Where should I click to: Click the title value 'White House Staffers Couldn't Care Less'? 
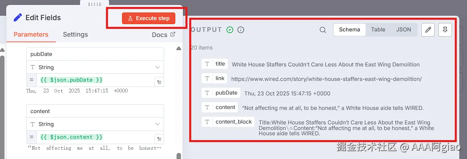pos(326,65)
